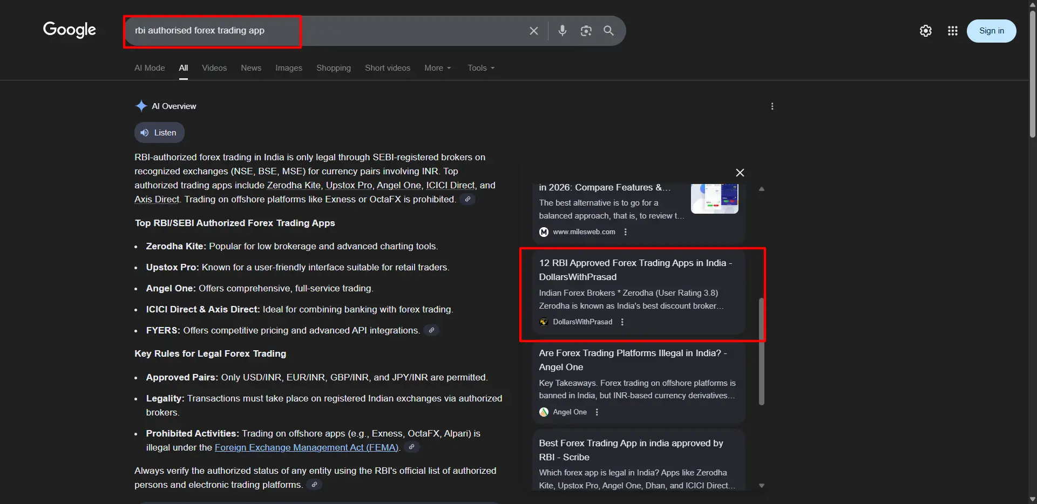Open the Tools dropdown

pyautogui.click(x=480, y=68)
